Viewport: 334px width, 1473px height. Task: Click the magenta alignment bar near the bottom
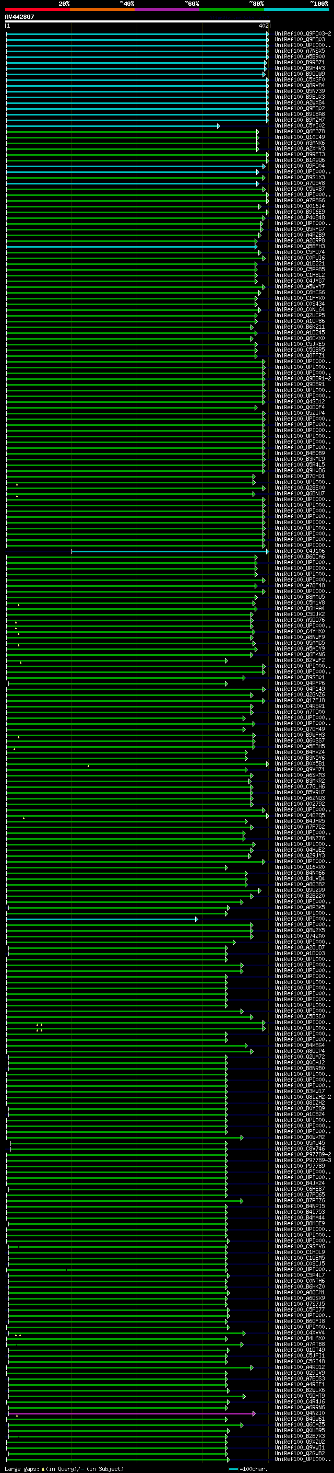pos(132,1413)
